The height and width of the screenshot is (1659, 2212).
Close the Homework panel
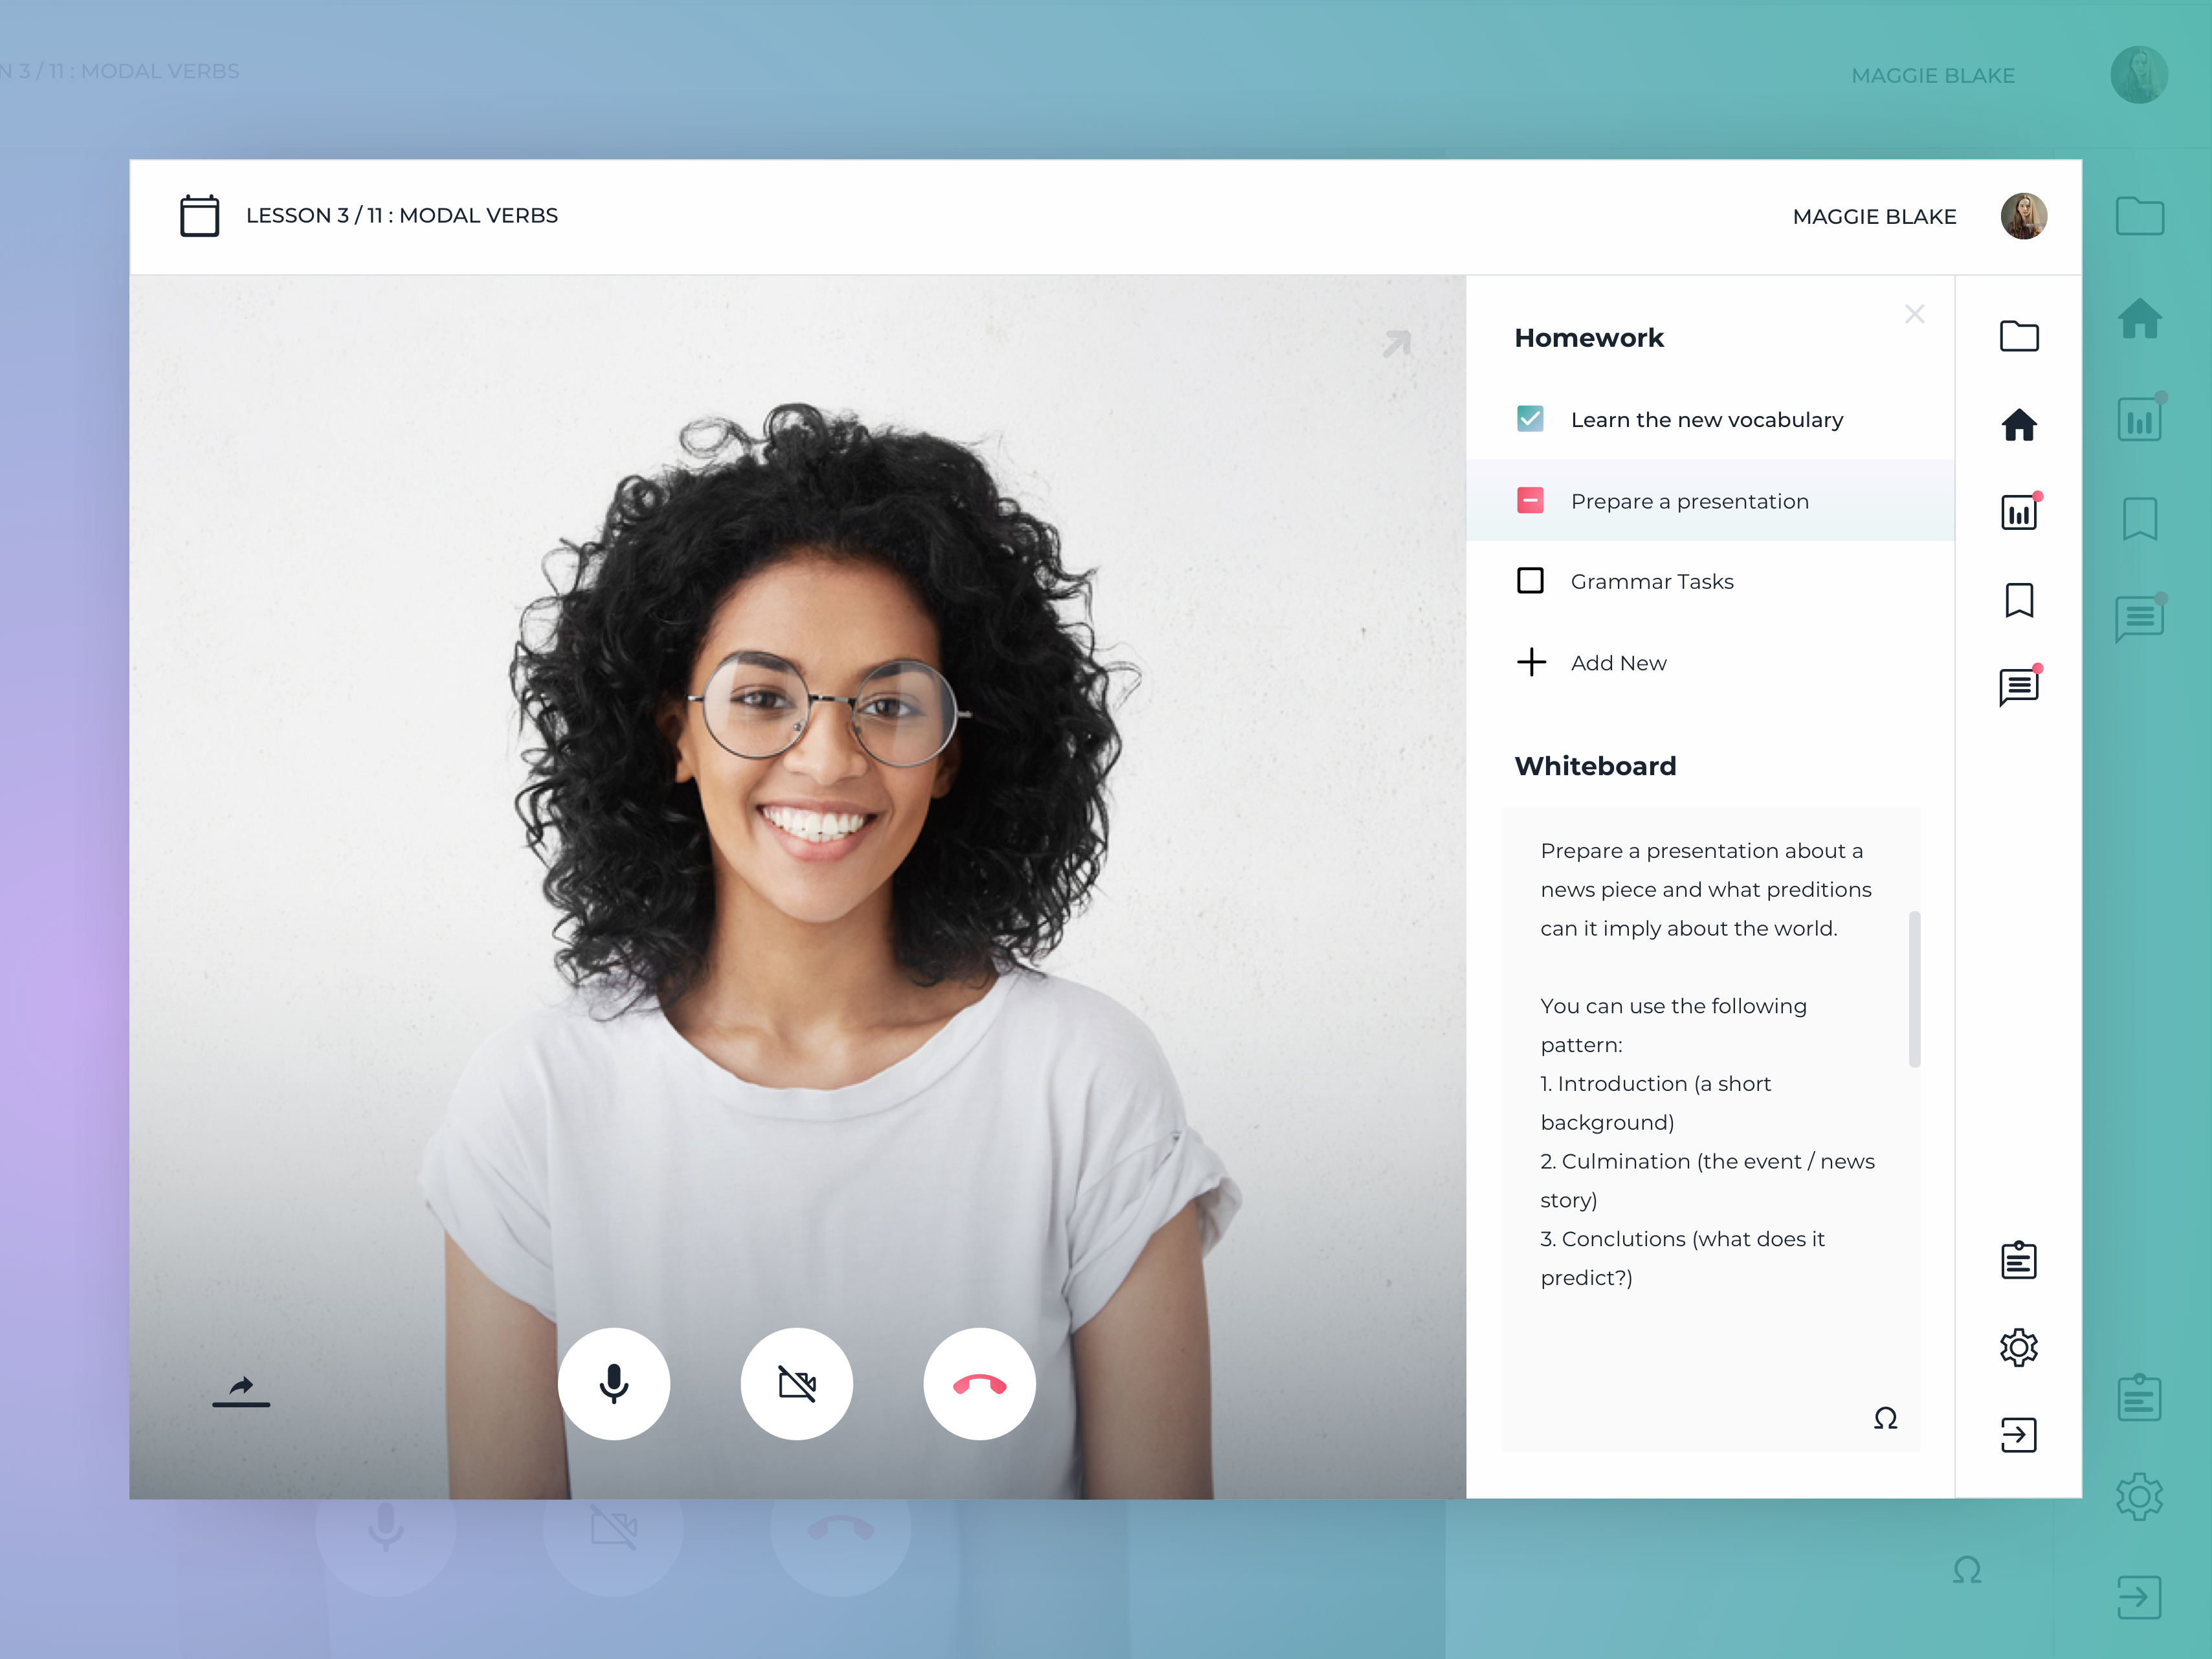[x=1912, y=314]
